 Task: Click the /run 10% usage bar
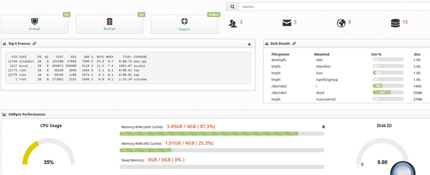coord(388,73)
